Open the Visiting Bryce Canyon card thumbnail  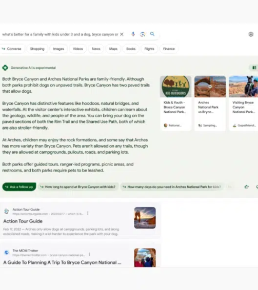pos(243,87)
